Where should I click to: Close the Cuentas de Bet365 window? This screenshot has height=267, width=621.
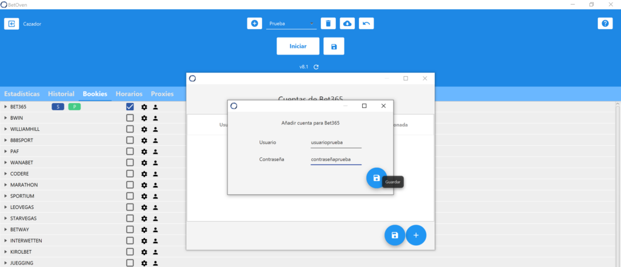(x=425, y=78)
